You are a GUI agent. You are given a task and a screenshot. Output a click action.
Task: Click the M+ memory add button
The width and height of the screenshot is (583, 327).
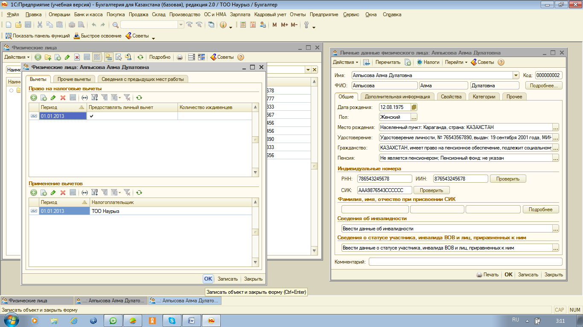point(285,25)
